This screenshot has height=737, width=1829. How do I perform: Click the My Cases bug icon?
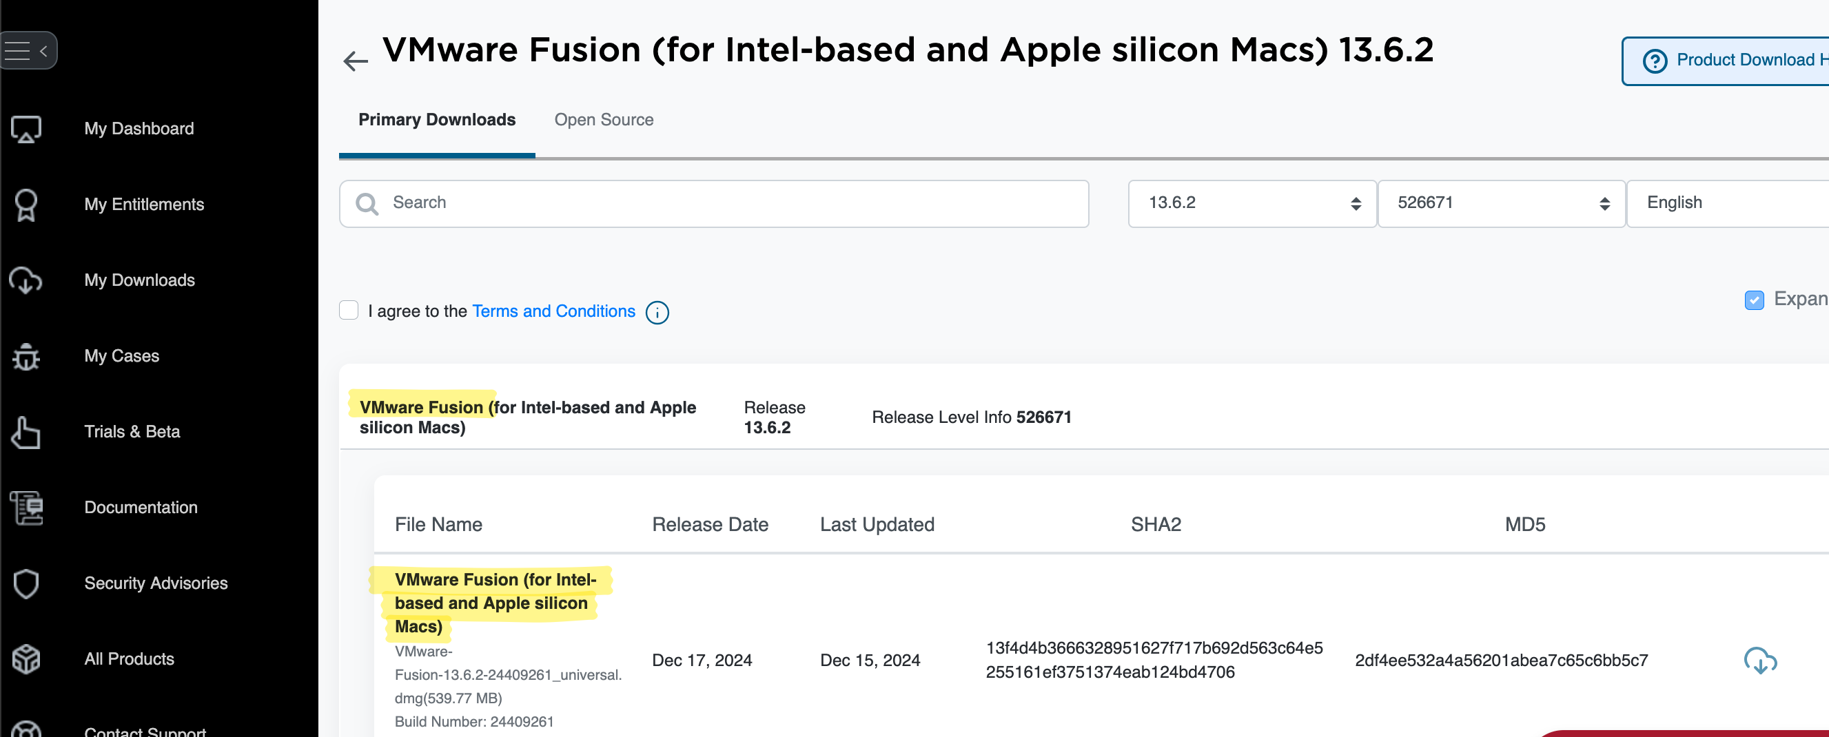(25, 356)
